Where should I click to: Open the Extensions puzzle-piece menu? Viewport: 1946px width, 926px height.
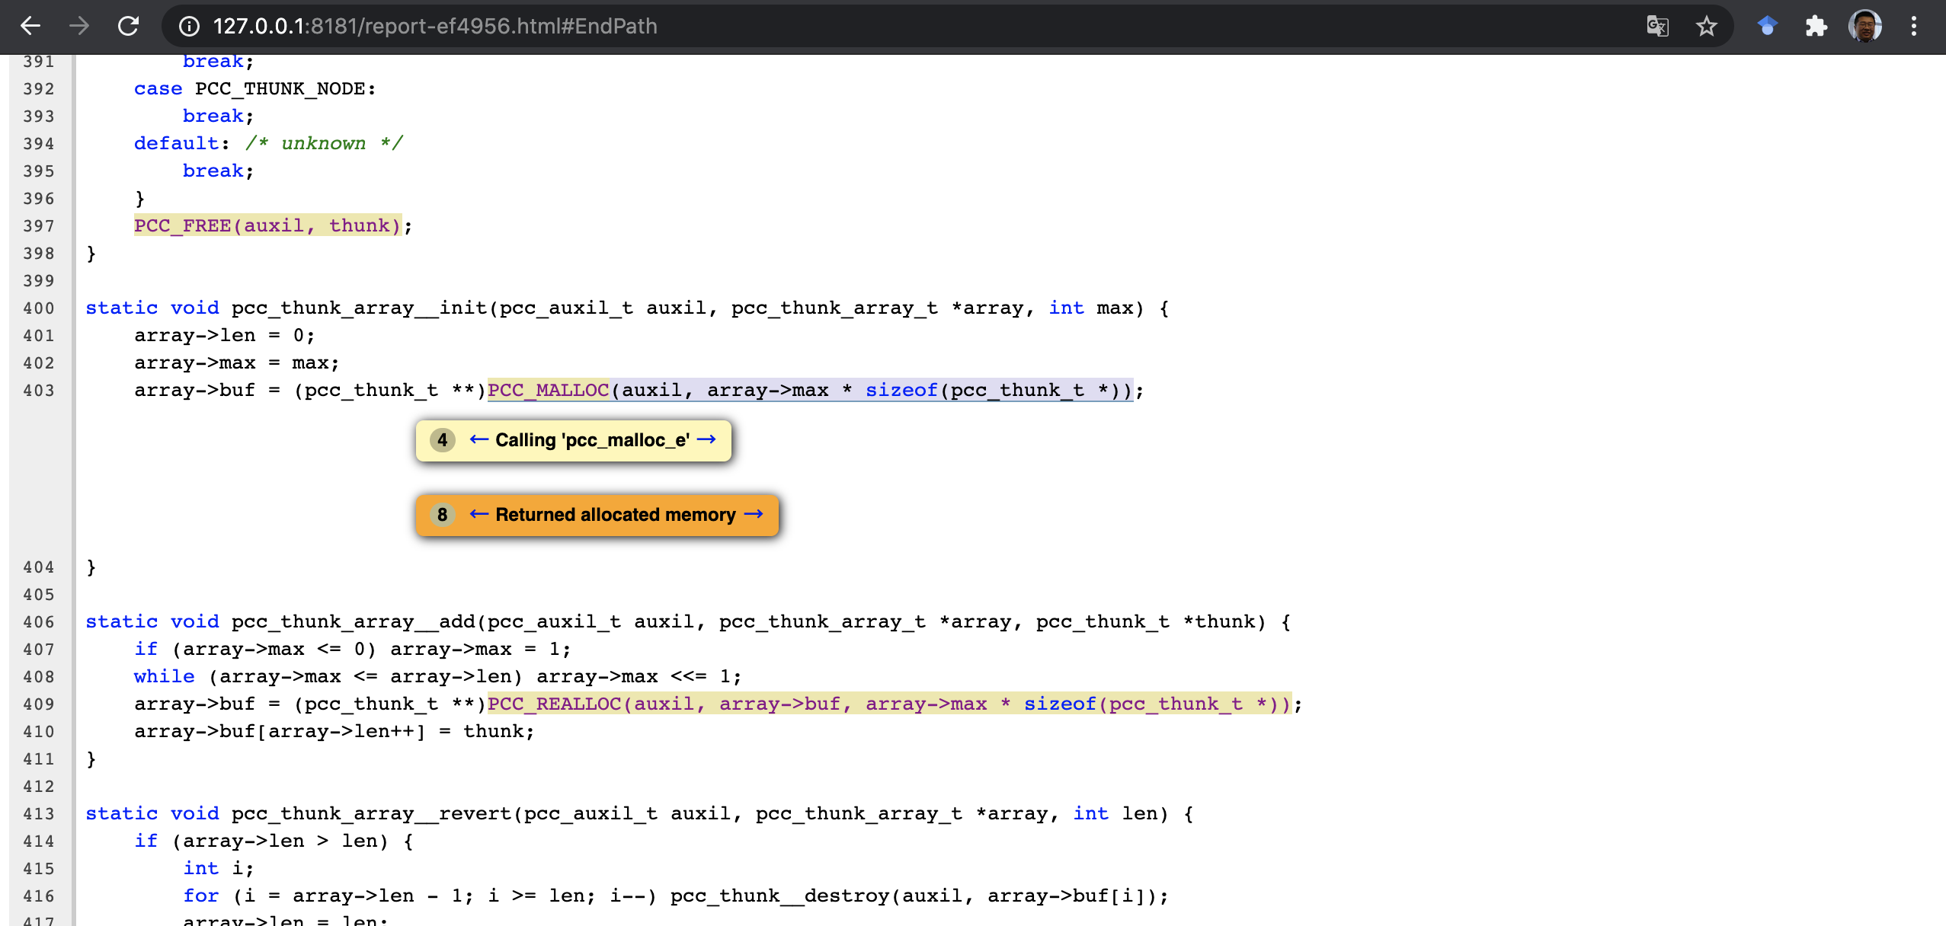coord(1816,26)
